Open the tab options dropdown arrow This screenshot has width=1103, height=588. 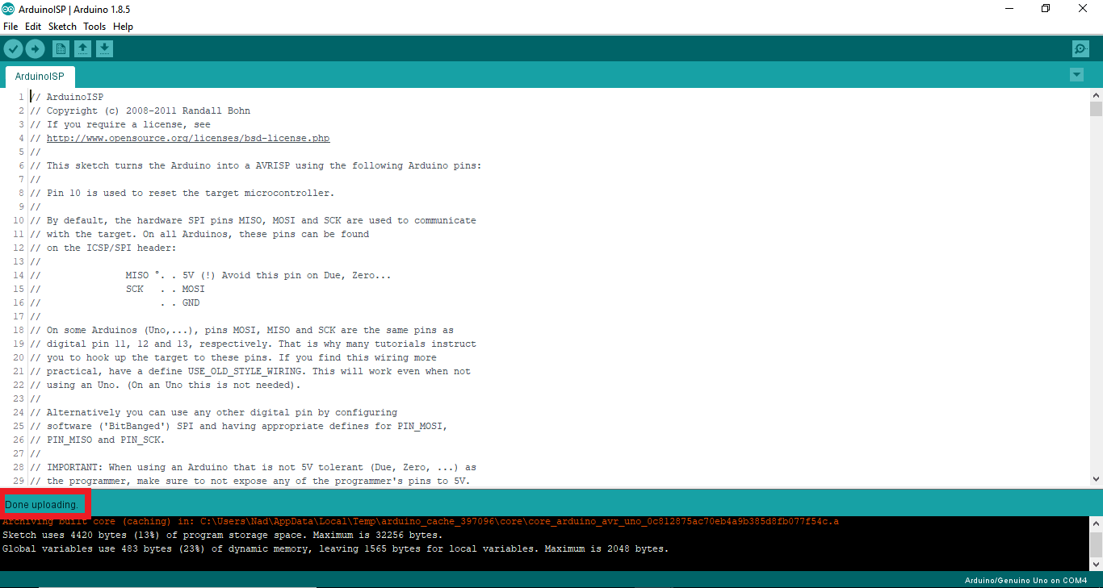1076,75
